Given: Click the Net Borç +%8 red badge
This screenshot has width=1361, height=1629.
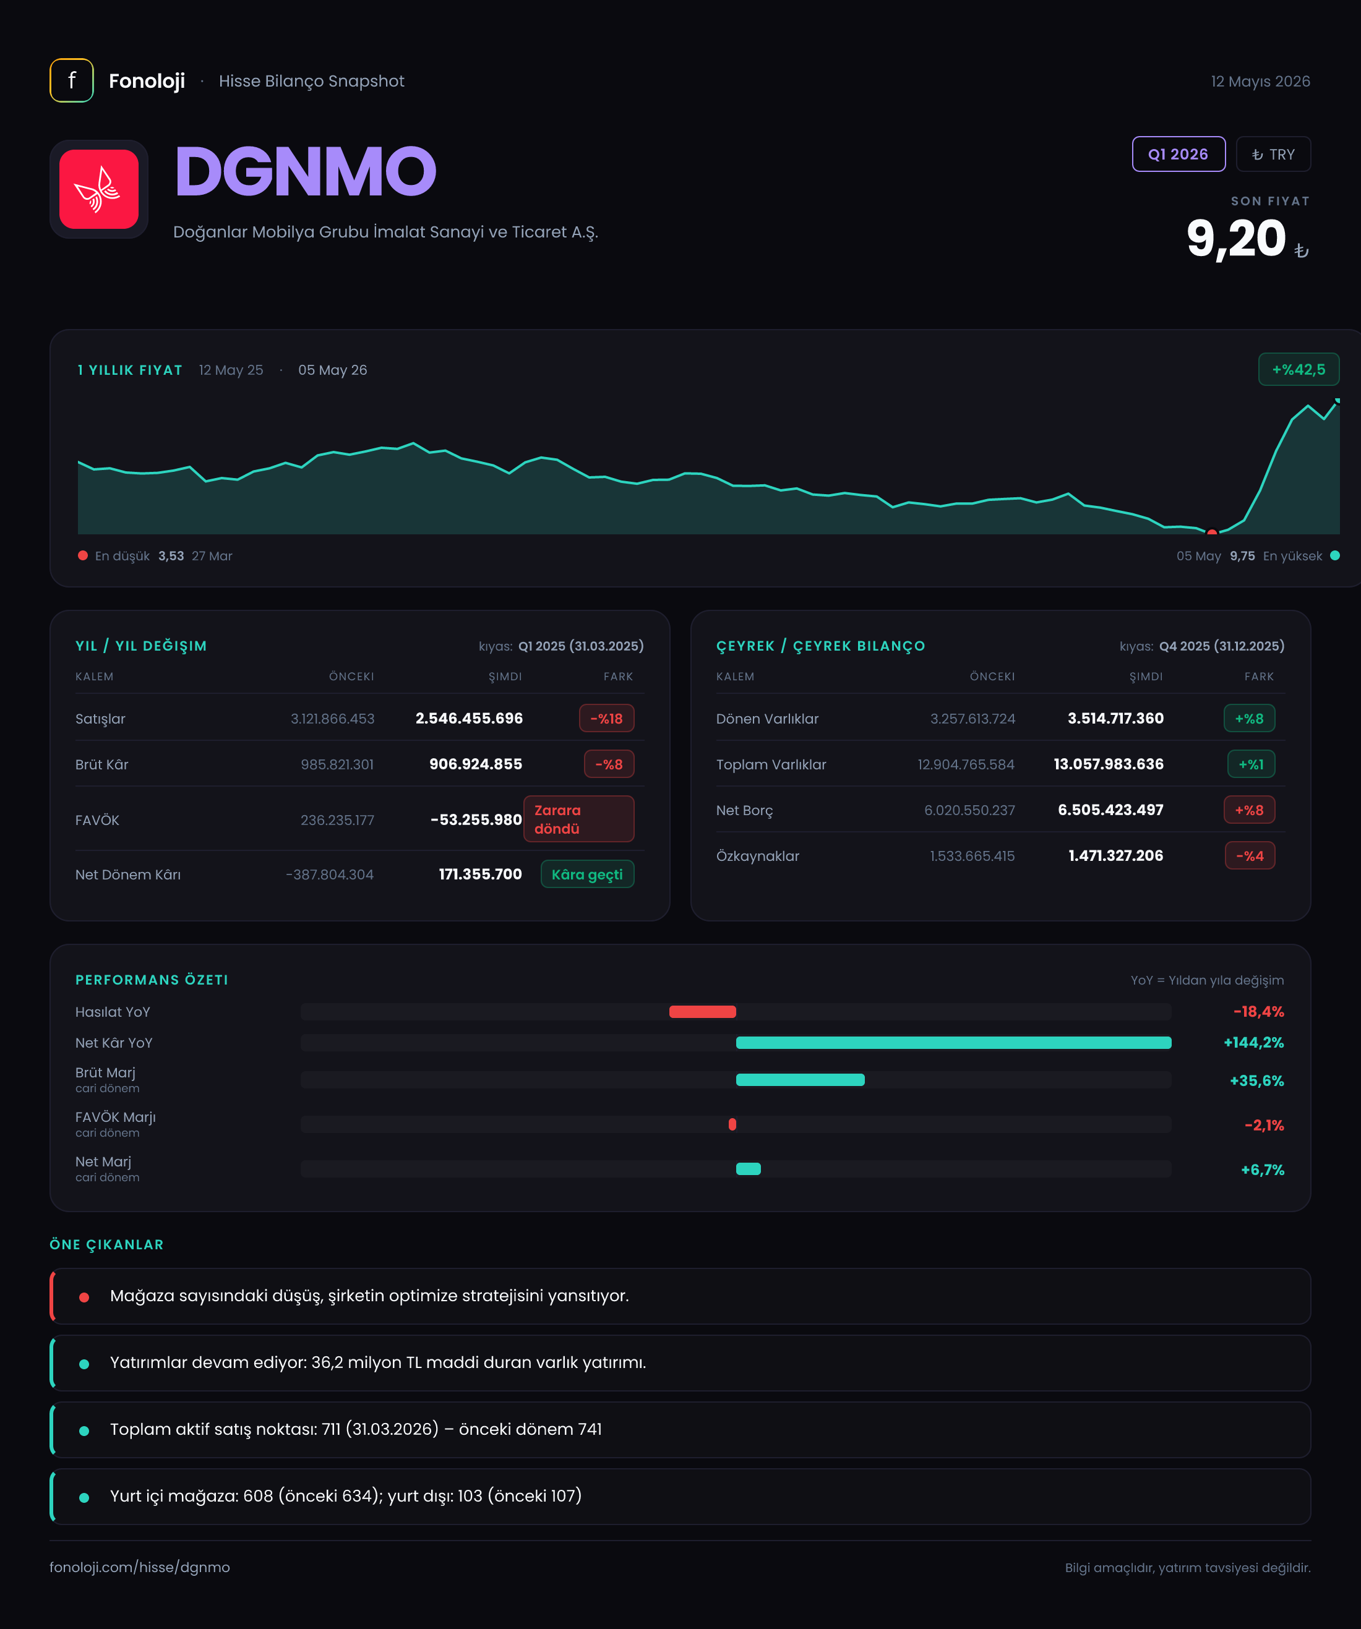Looking at the screenshot, I should (x=1249, y=810).
